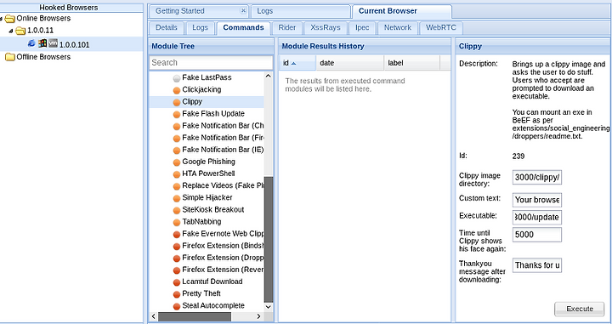Switch to the Getting Started tab
Image resolution: width=612 pixels, height=324 pixels.
(x=180, y=11)
